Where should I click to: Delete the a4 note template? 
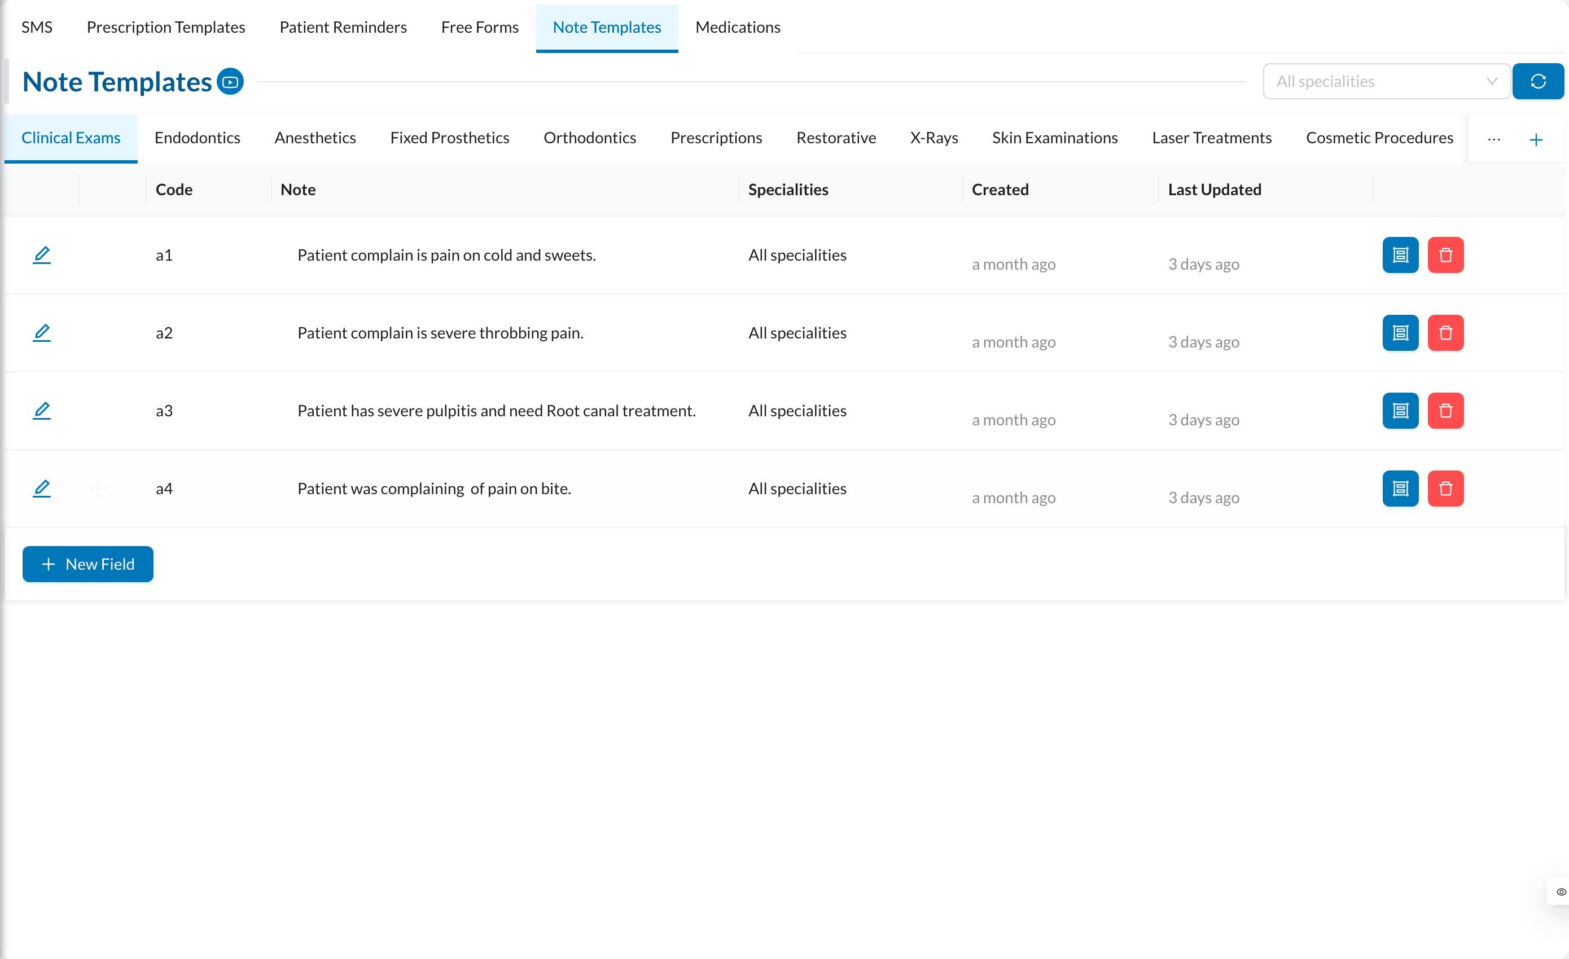[1445, 488]
